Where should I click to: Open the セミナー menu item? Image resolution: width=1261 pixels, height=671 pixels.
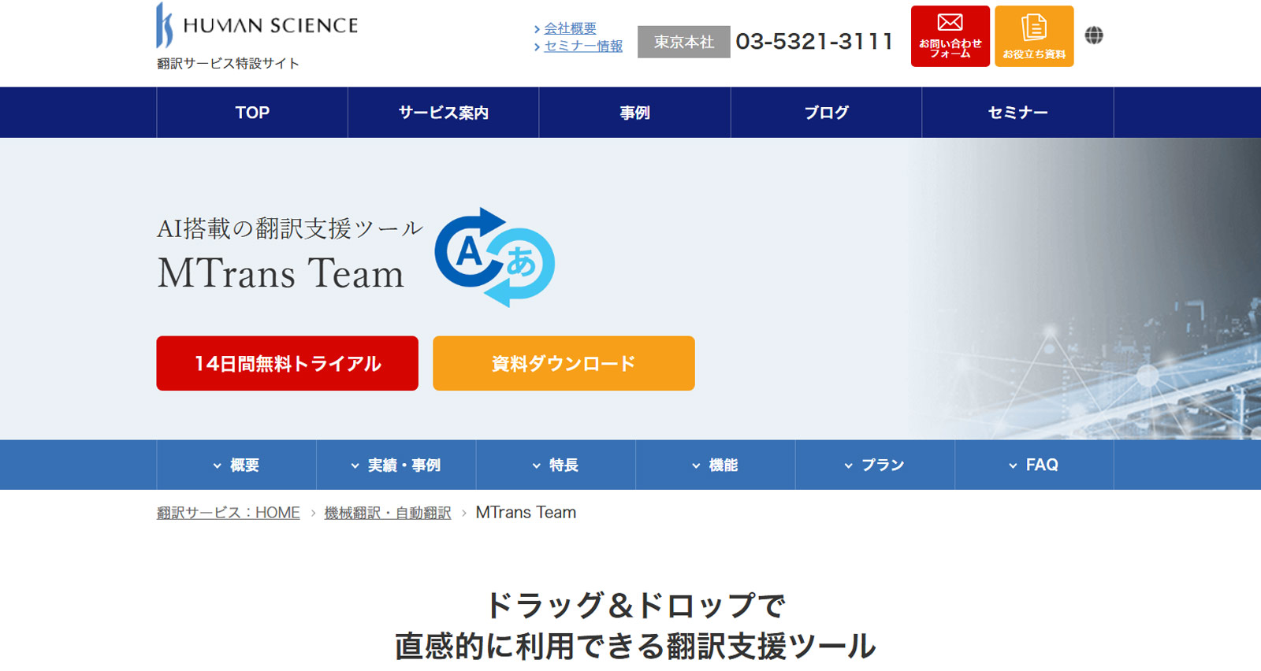click(x=1018, y=113)
